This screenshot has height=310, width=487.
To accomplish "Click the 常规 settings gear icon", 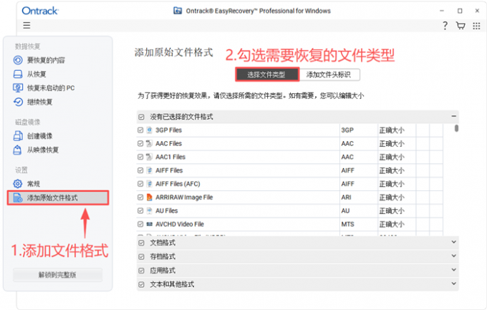I will (x=18, y=183).
